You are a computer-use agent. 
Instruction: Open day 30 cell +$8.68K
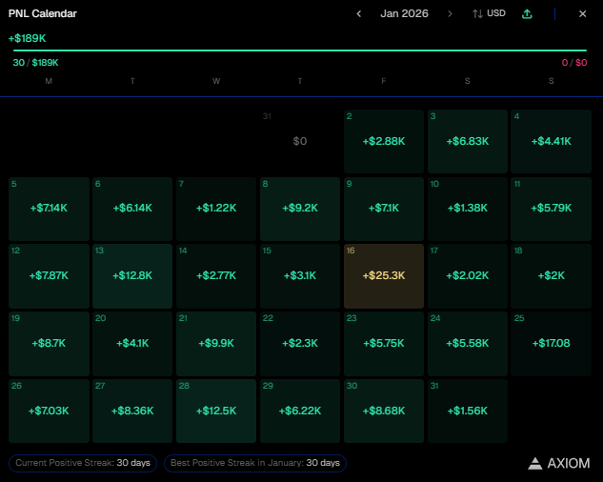384,412
